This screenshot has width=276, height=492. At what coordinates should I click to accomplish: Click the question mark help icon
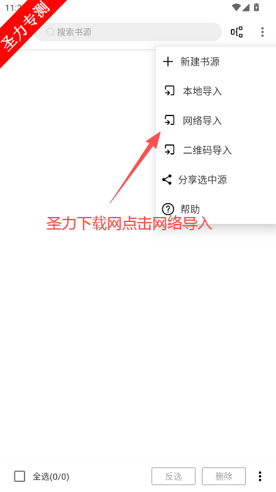tap(168, 209)
